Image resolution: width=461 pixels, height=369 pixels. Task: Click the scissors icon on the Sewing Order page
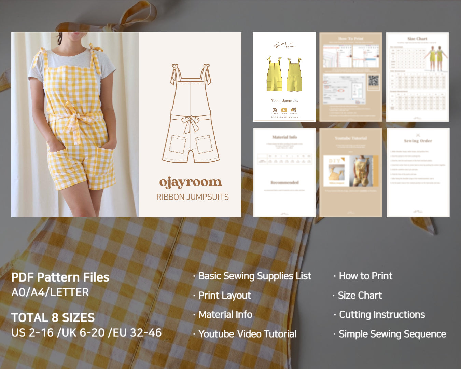[x=418, y=135]
